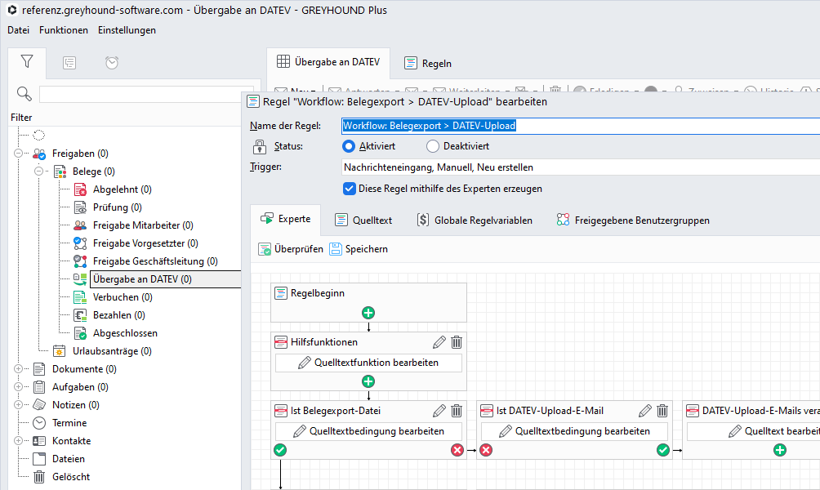This screenshot has width=820, height=490.
Task: Click the Abgelehnt folder icon
Action: tap(80, 189)
